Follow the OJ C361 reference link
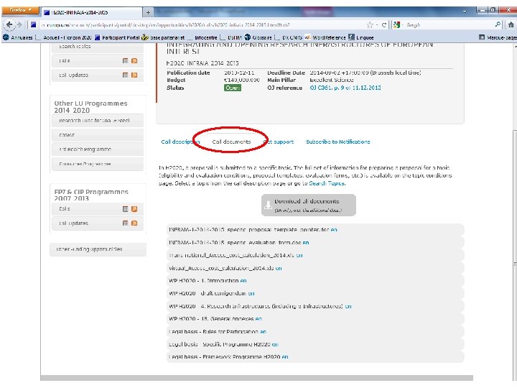 pyautogui.click(x=345, y=88)
